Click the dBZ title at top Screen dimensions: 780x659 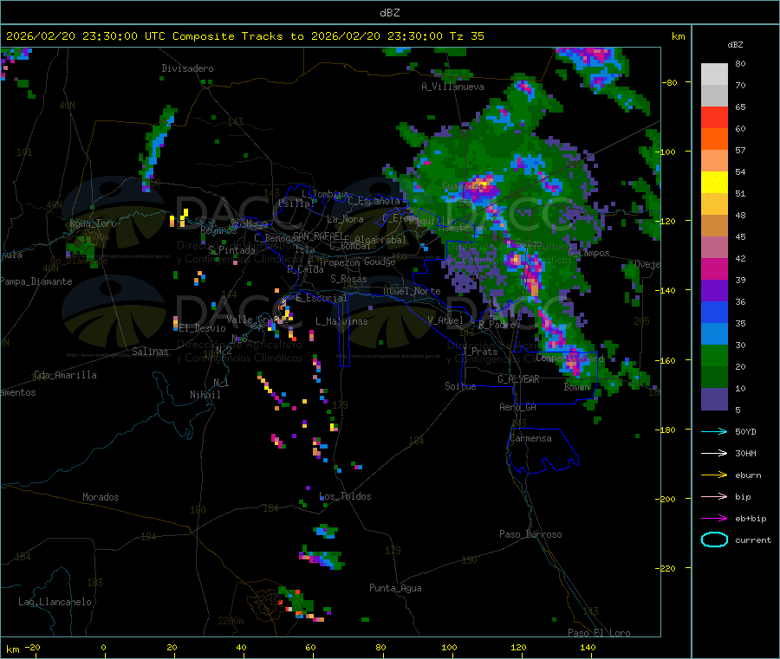tap(389, 13)
